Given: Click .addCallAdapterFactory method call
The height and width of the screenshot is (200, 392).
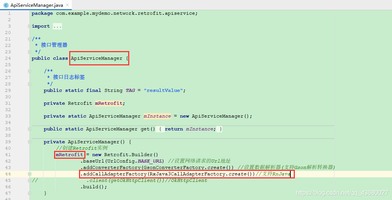Looking at the screenshot, I should (x=114, y=174).
